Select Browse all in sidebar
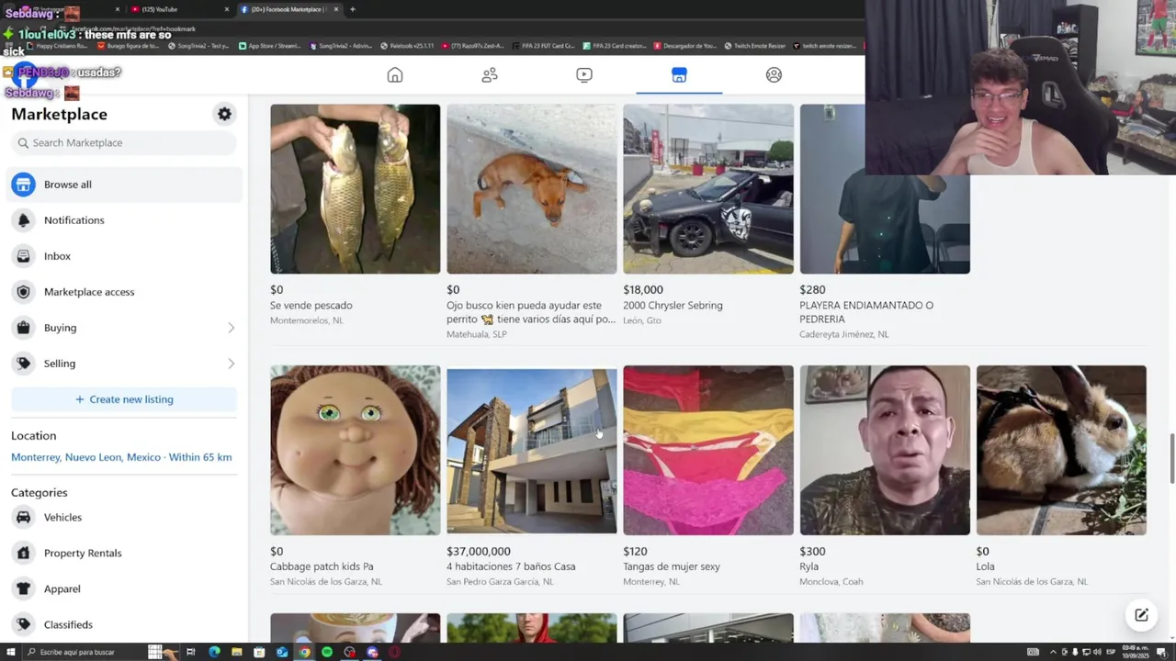 pos(124,185)
